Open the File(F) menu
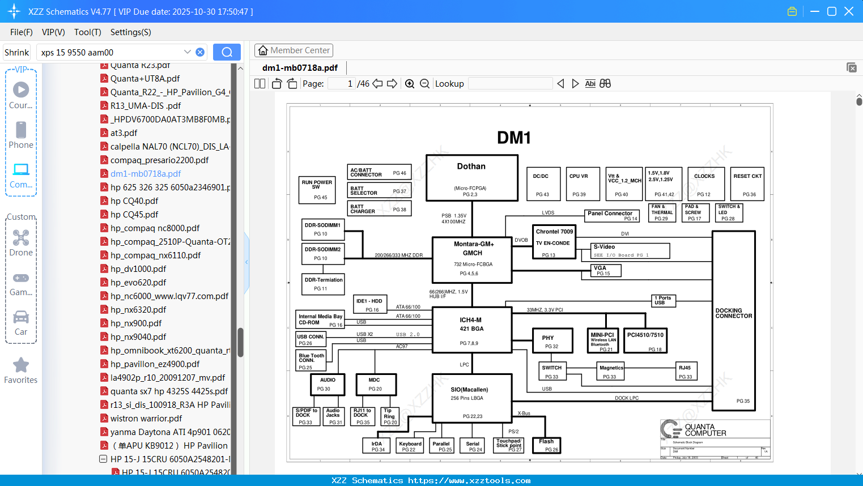 pyautogui.click(x=22, y=32)
